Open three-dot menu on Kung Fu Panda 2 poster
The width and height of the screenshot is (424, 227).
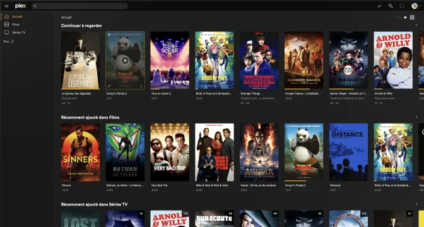pos(141,86)
